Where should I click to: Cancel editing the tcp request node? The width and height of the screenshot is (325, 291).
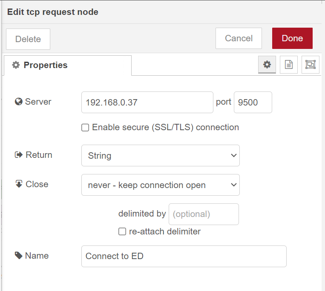239,38
